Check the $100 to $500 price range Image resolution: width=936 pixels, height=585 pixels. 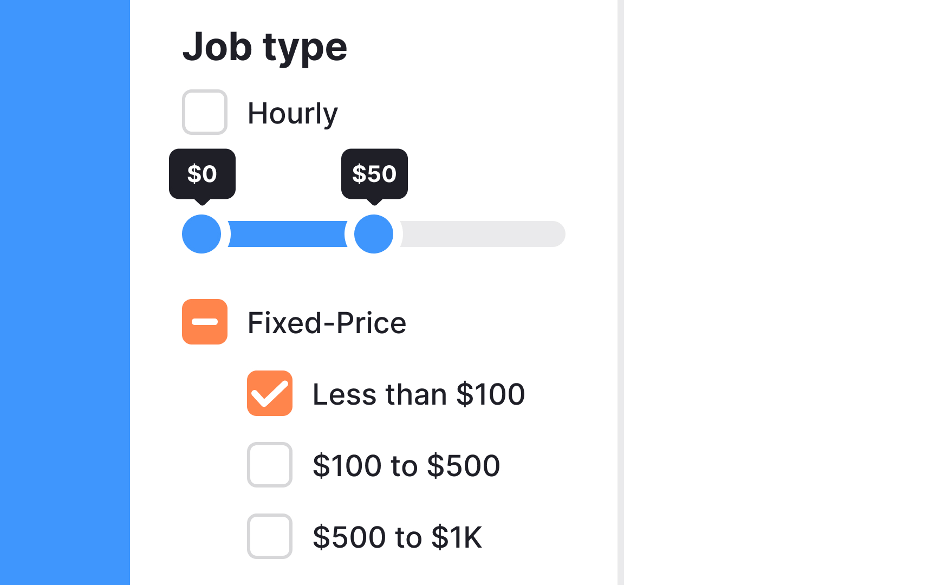click(x=269, y=465)
